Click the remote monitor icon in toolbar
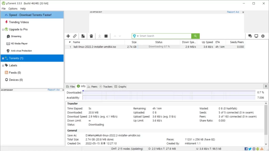269x151 pixels. 256,36
